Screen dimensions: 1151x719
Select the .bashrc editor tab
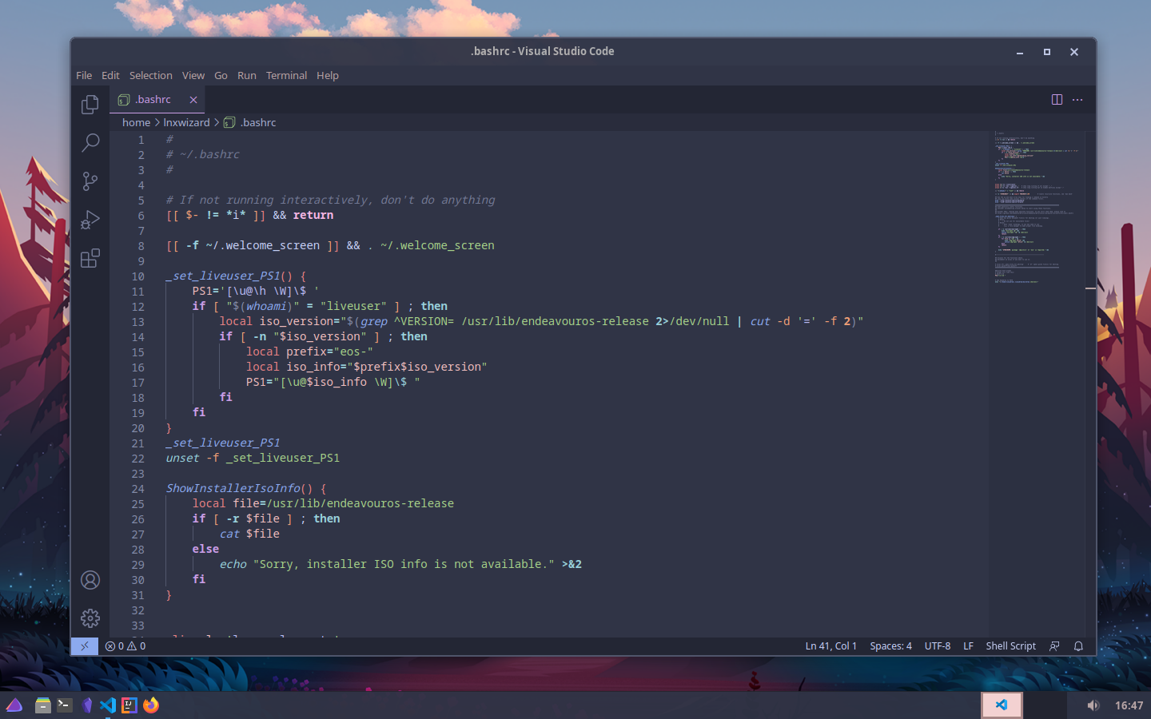click(x=157, y=100)
